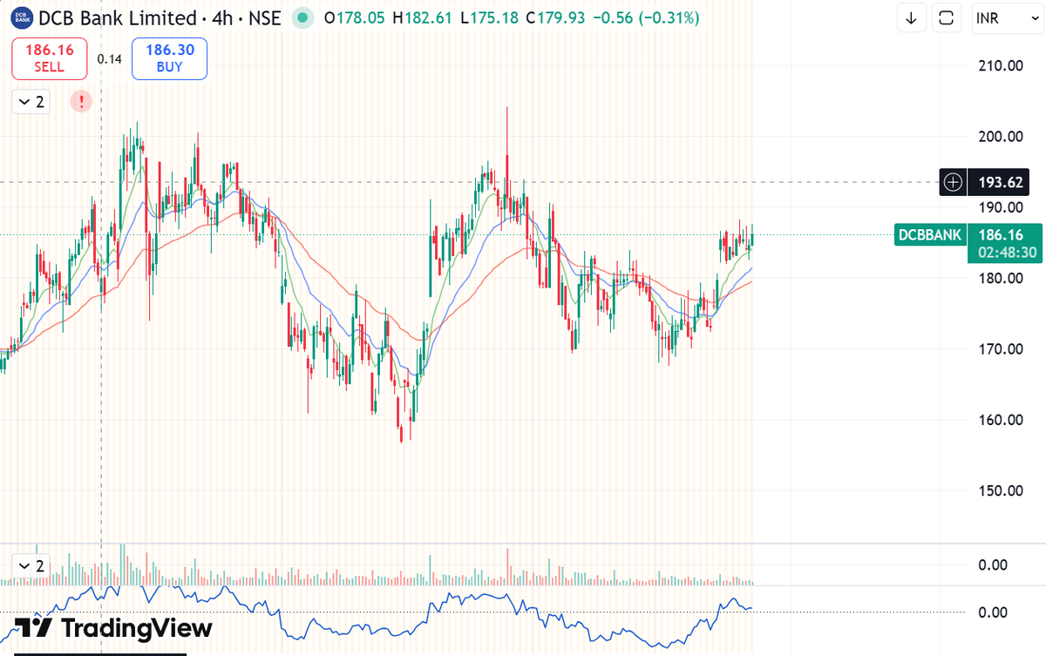Click the down arrow icon beside INR
The width and height of the screenshot is (1046, 656).
(x=912, y=18)
